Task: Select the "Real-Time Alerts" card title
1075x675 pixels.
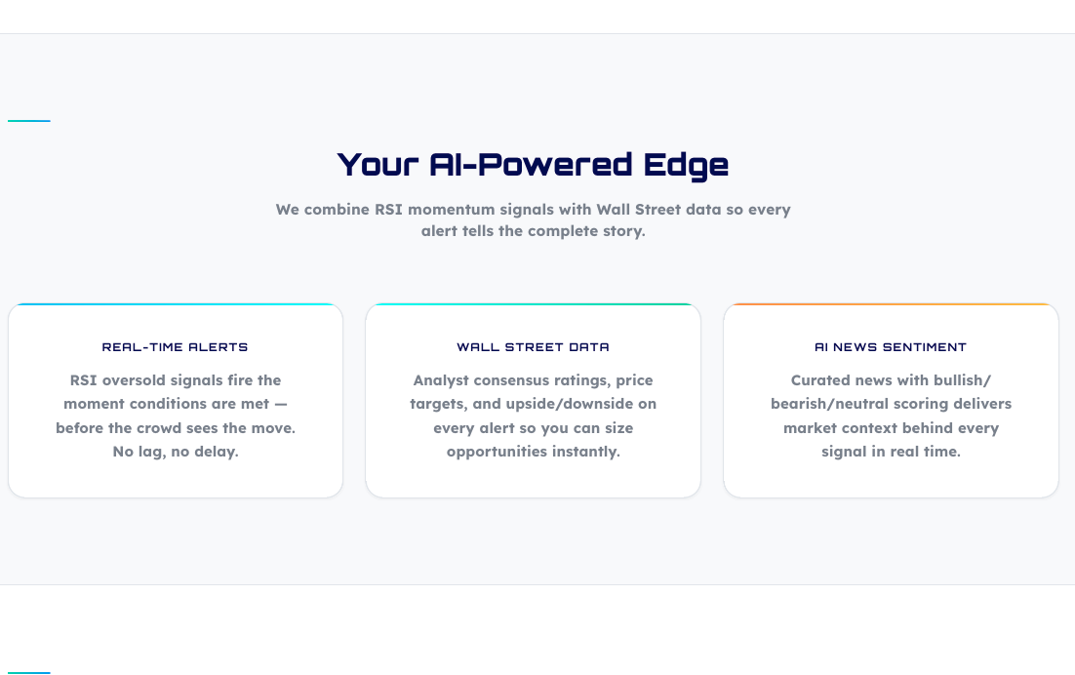Action: point(176,347)
